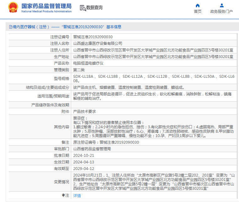The height and width of the screenshot is (202, 239).
Task: Click the 禁忌症 contraindications text
Action: coord(153,127)
